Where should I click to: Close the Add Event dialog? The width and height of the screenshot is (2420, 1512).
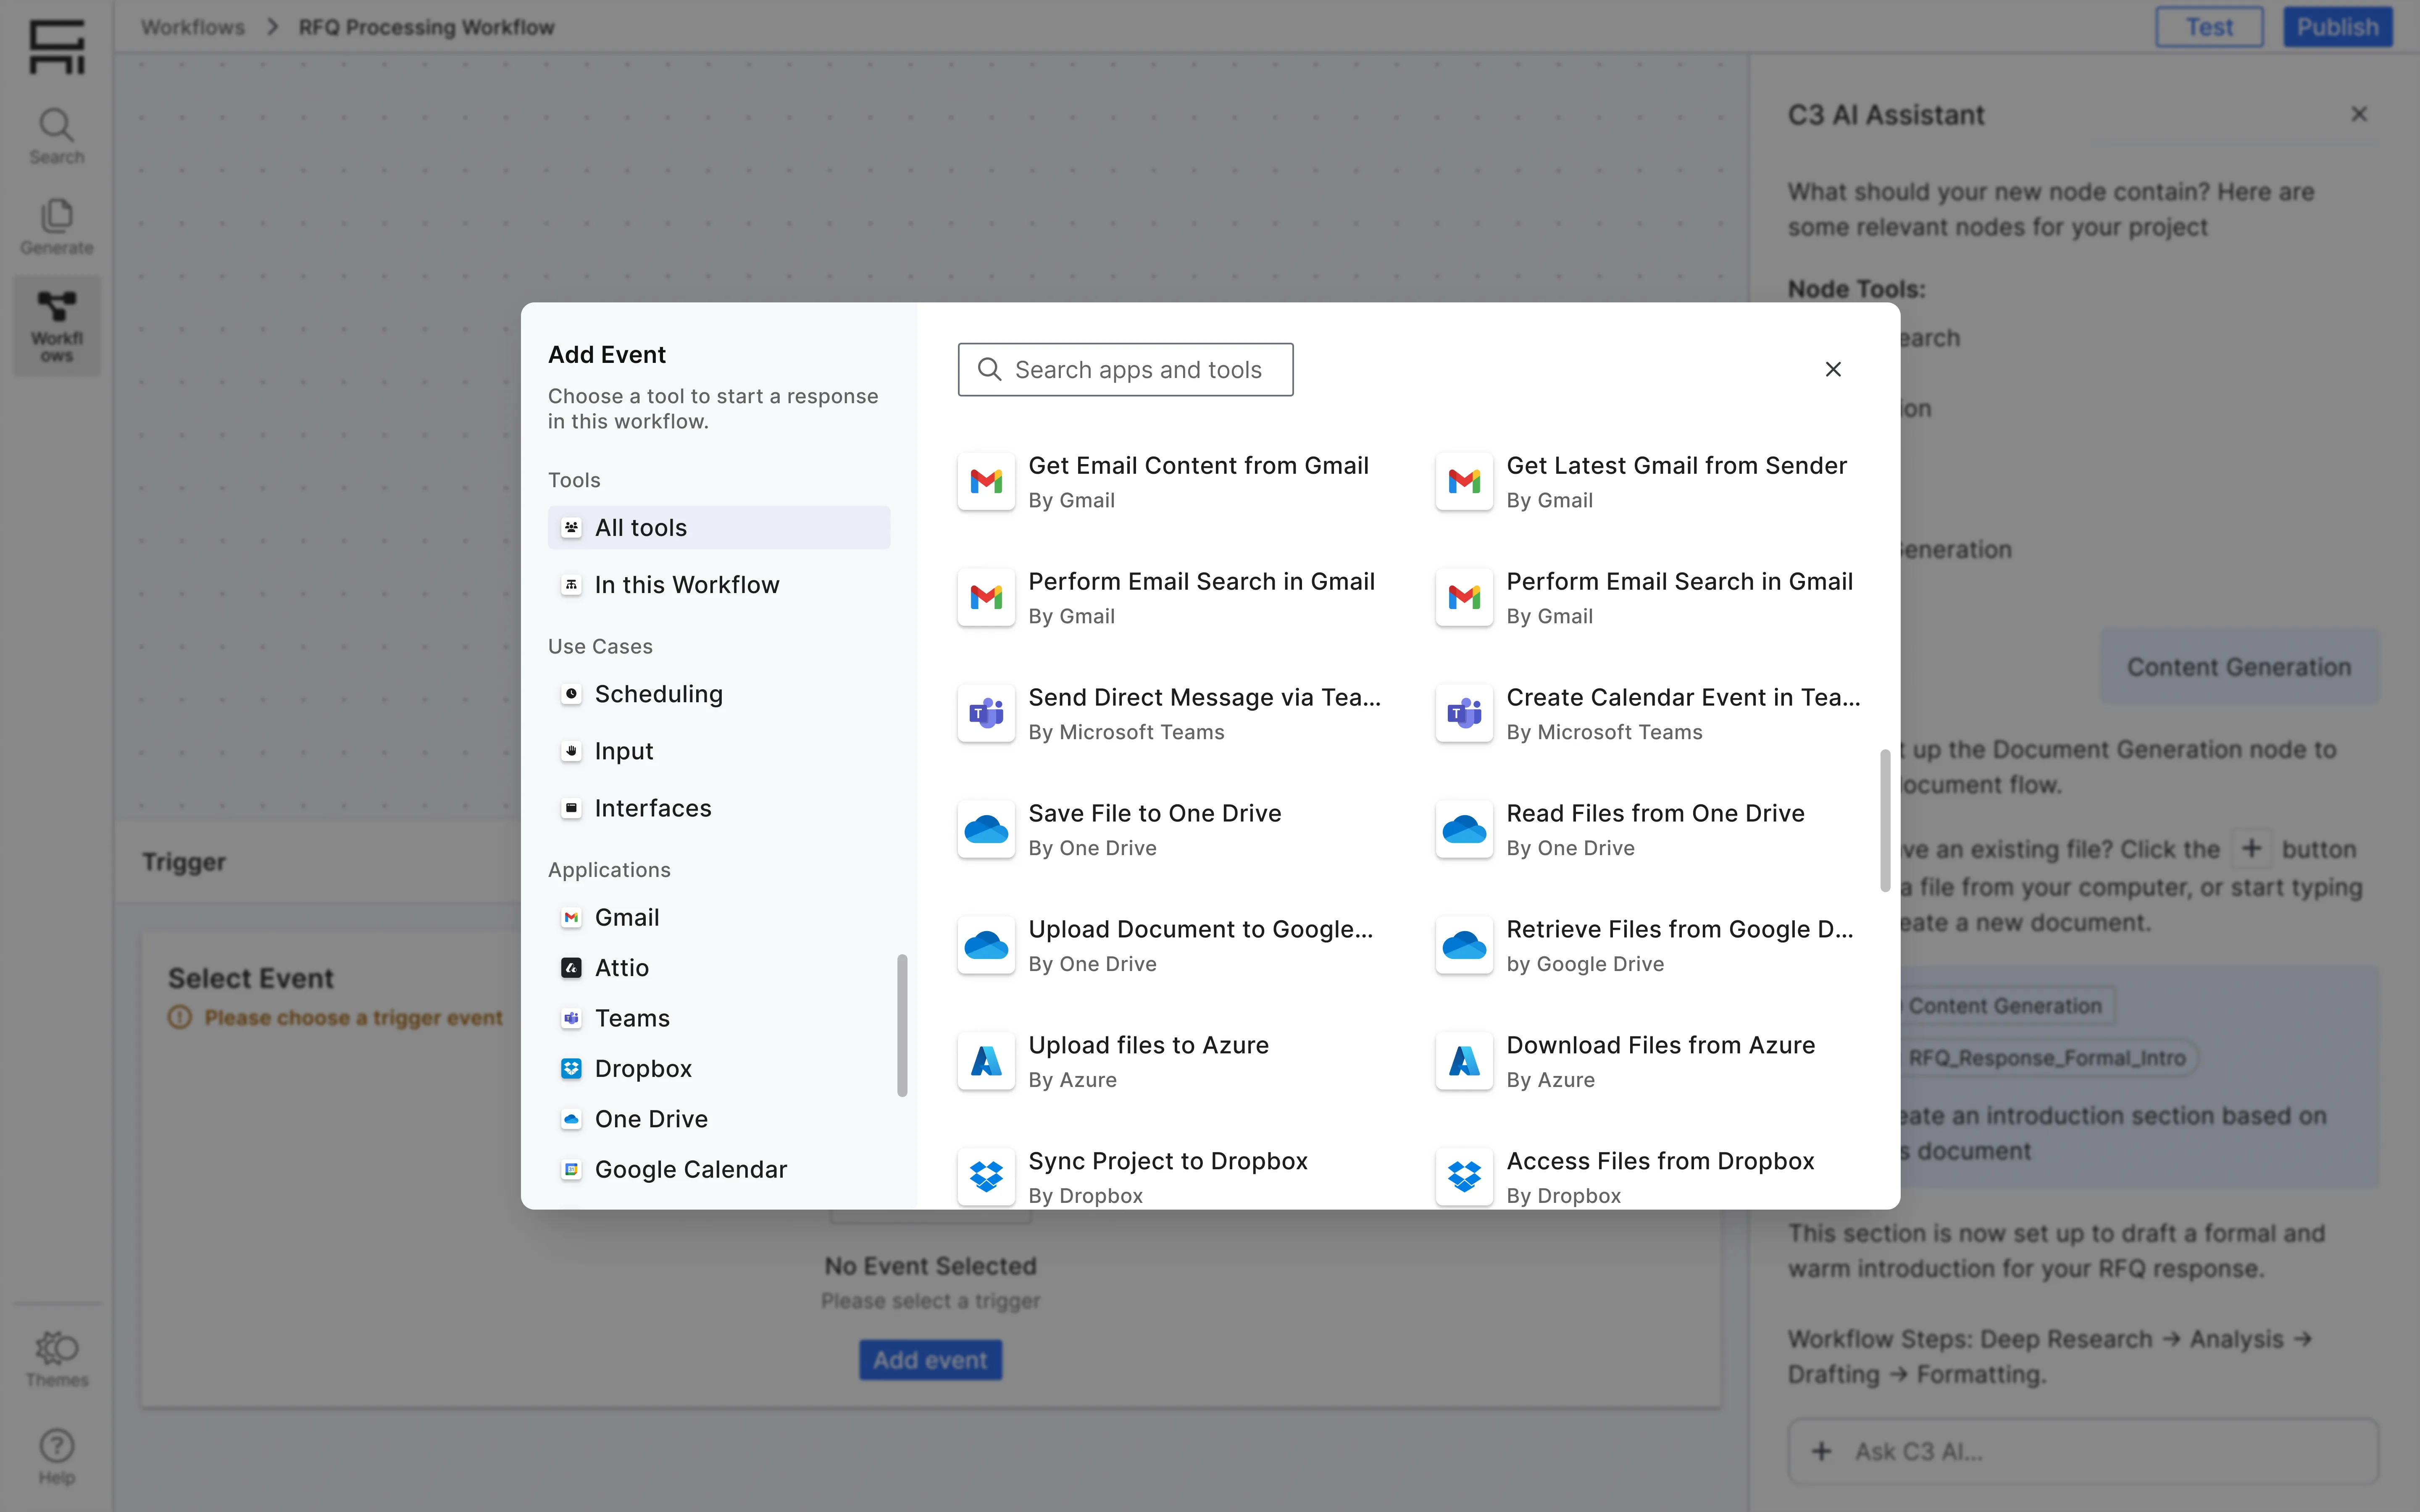point(1833,370)
